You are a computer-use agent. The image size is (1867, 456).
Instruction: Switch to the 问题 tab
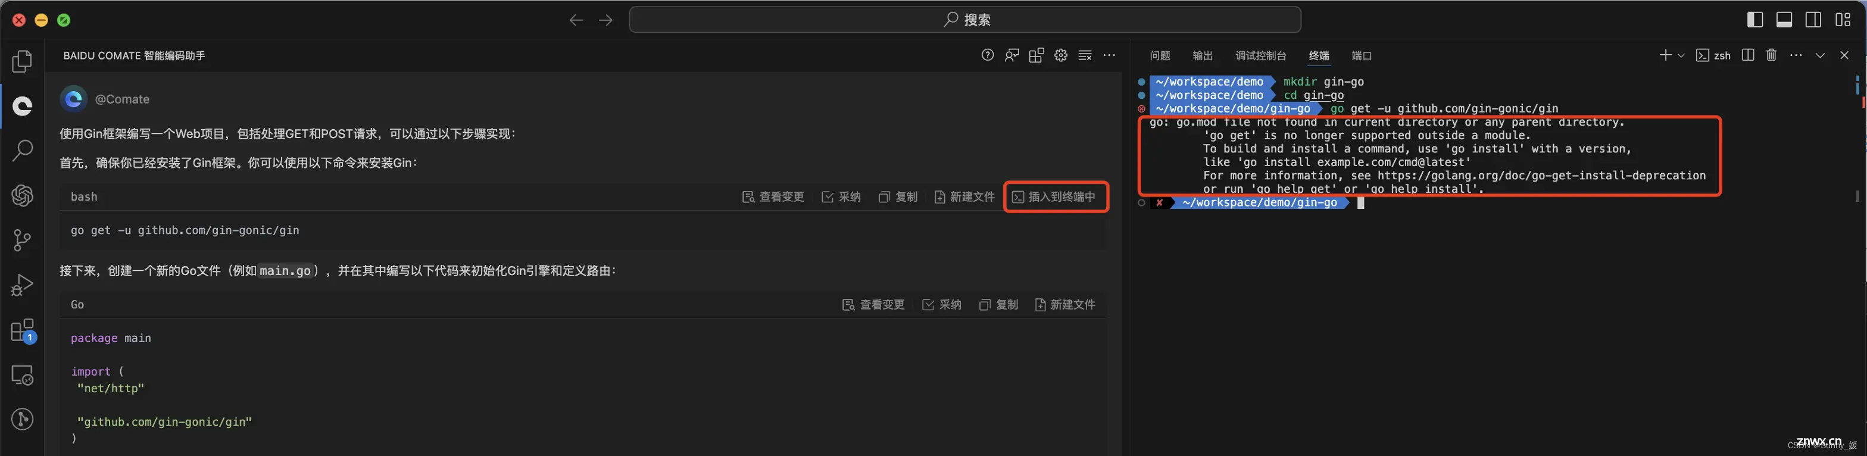click(x=1160, y=56)
